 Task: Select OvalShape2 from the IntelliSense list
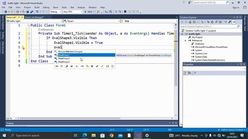[84, 58]
